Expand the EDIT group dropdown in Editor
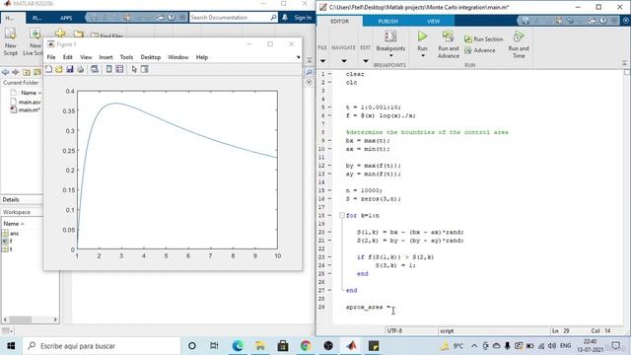Viewport: 631px width, 355px height. click(366, 61)
